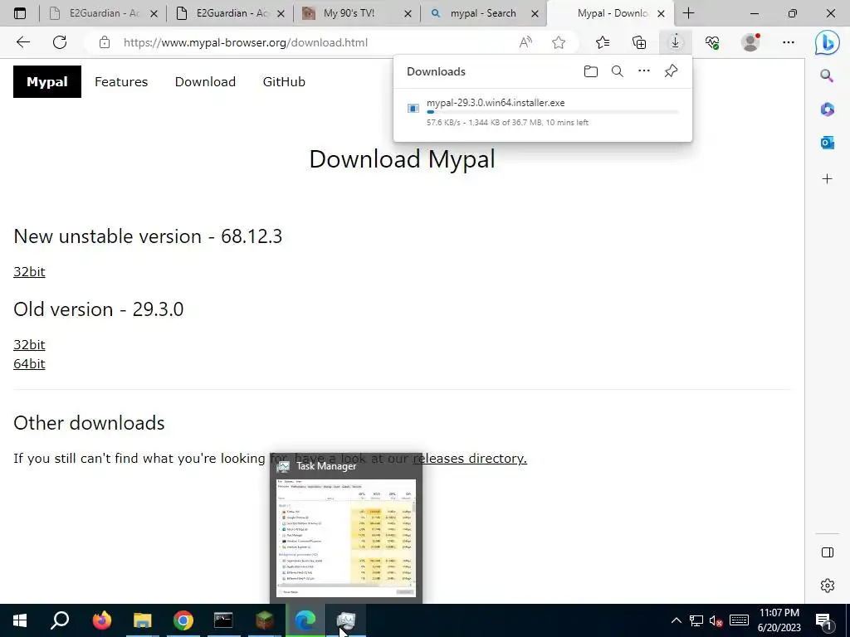Open the touch keyboard tray icon

click(x=739, y=620)
